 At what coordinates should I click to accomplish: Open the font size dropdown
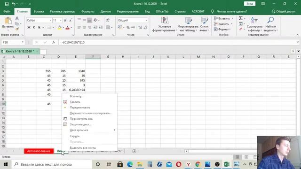pyautogui.click(x=61, y=20)
